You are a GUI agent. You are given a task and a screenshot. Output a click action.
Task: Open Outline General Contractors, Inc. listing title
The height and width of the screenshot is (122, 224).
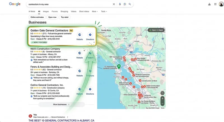coord(47,85)
